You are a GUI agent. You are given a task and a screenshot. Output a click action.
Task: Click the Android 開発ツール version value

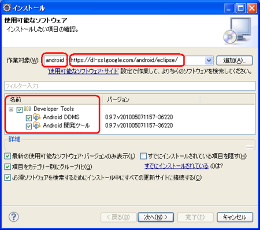click(x=139, y=125)
